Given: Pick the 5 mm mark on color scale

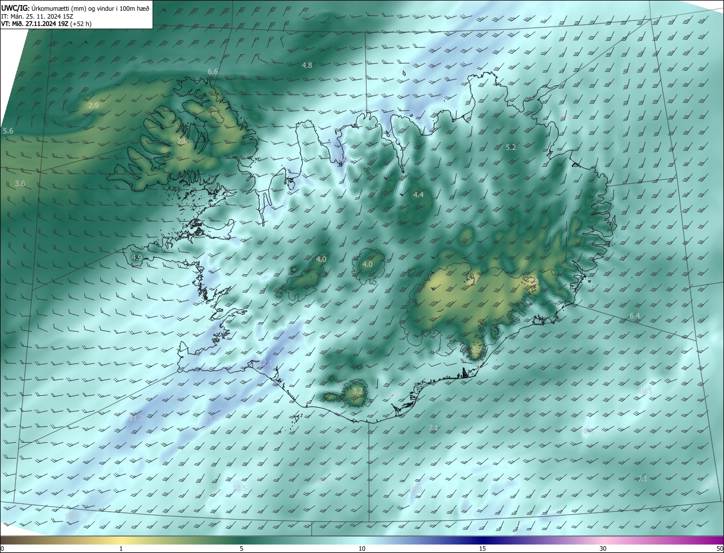Looking at the screenshot, I should click(x=242, y=548).
